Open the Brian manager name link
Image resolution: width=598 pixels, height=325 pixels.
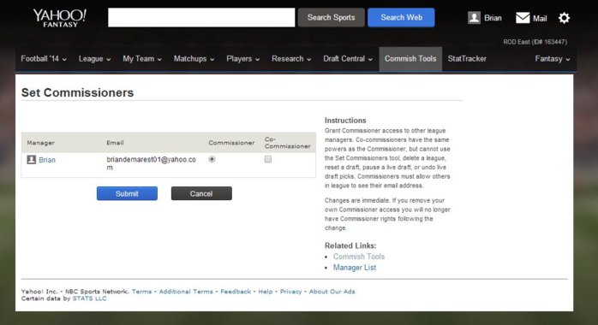[47, 160]
